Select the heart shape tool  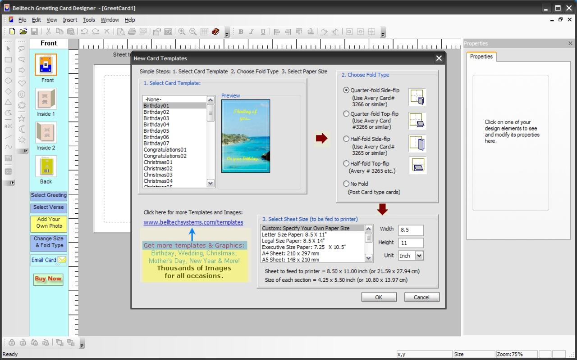22,83
